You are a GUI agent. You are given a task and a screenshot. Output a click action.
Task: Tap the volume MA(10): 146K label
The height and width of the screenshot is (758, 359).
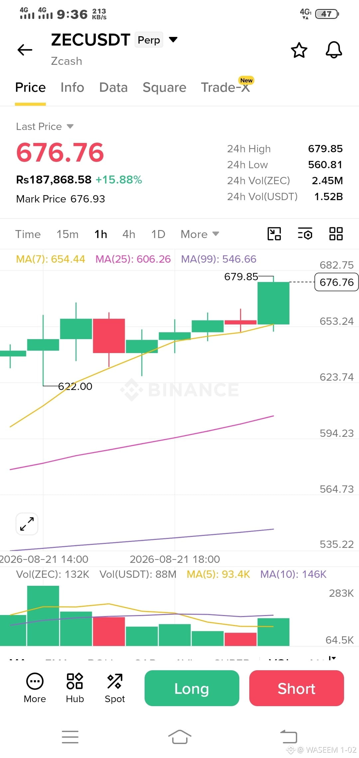click(x=293, y=574)
